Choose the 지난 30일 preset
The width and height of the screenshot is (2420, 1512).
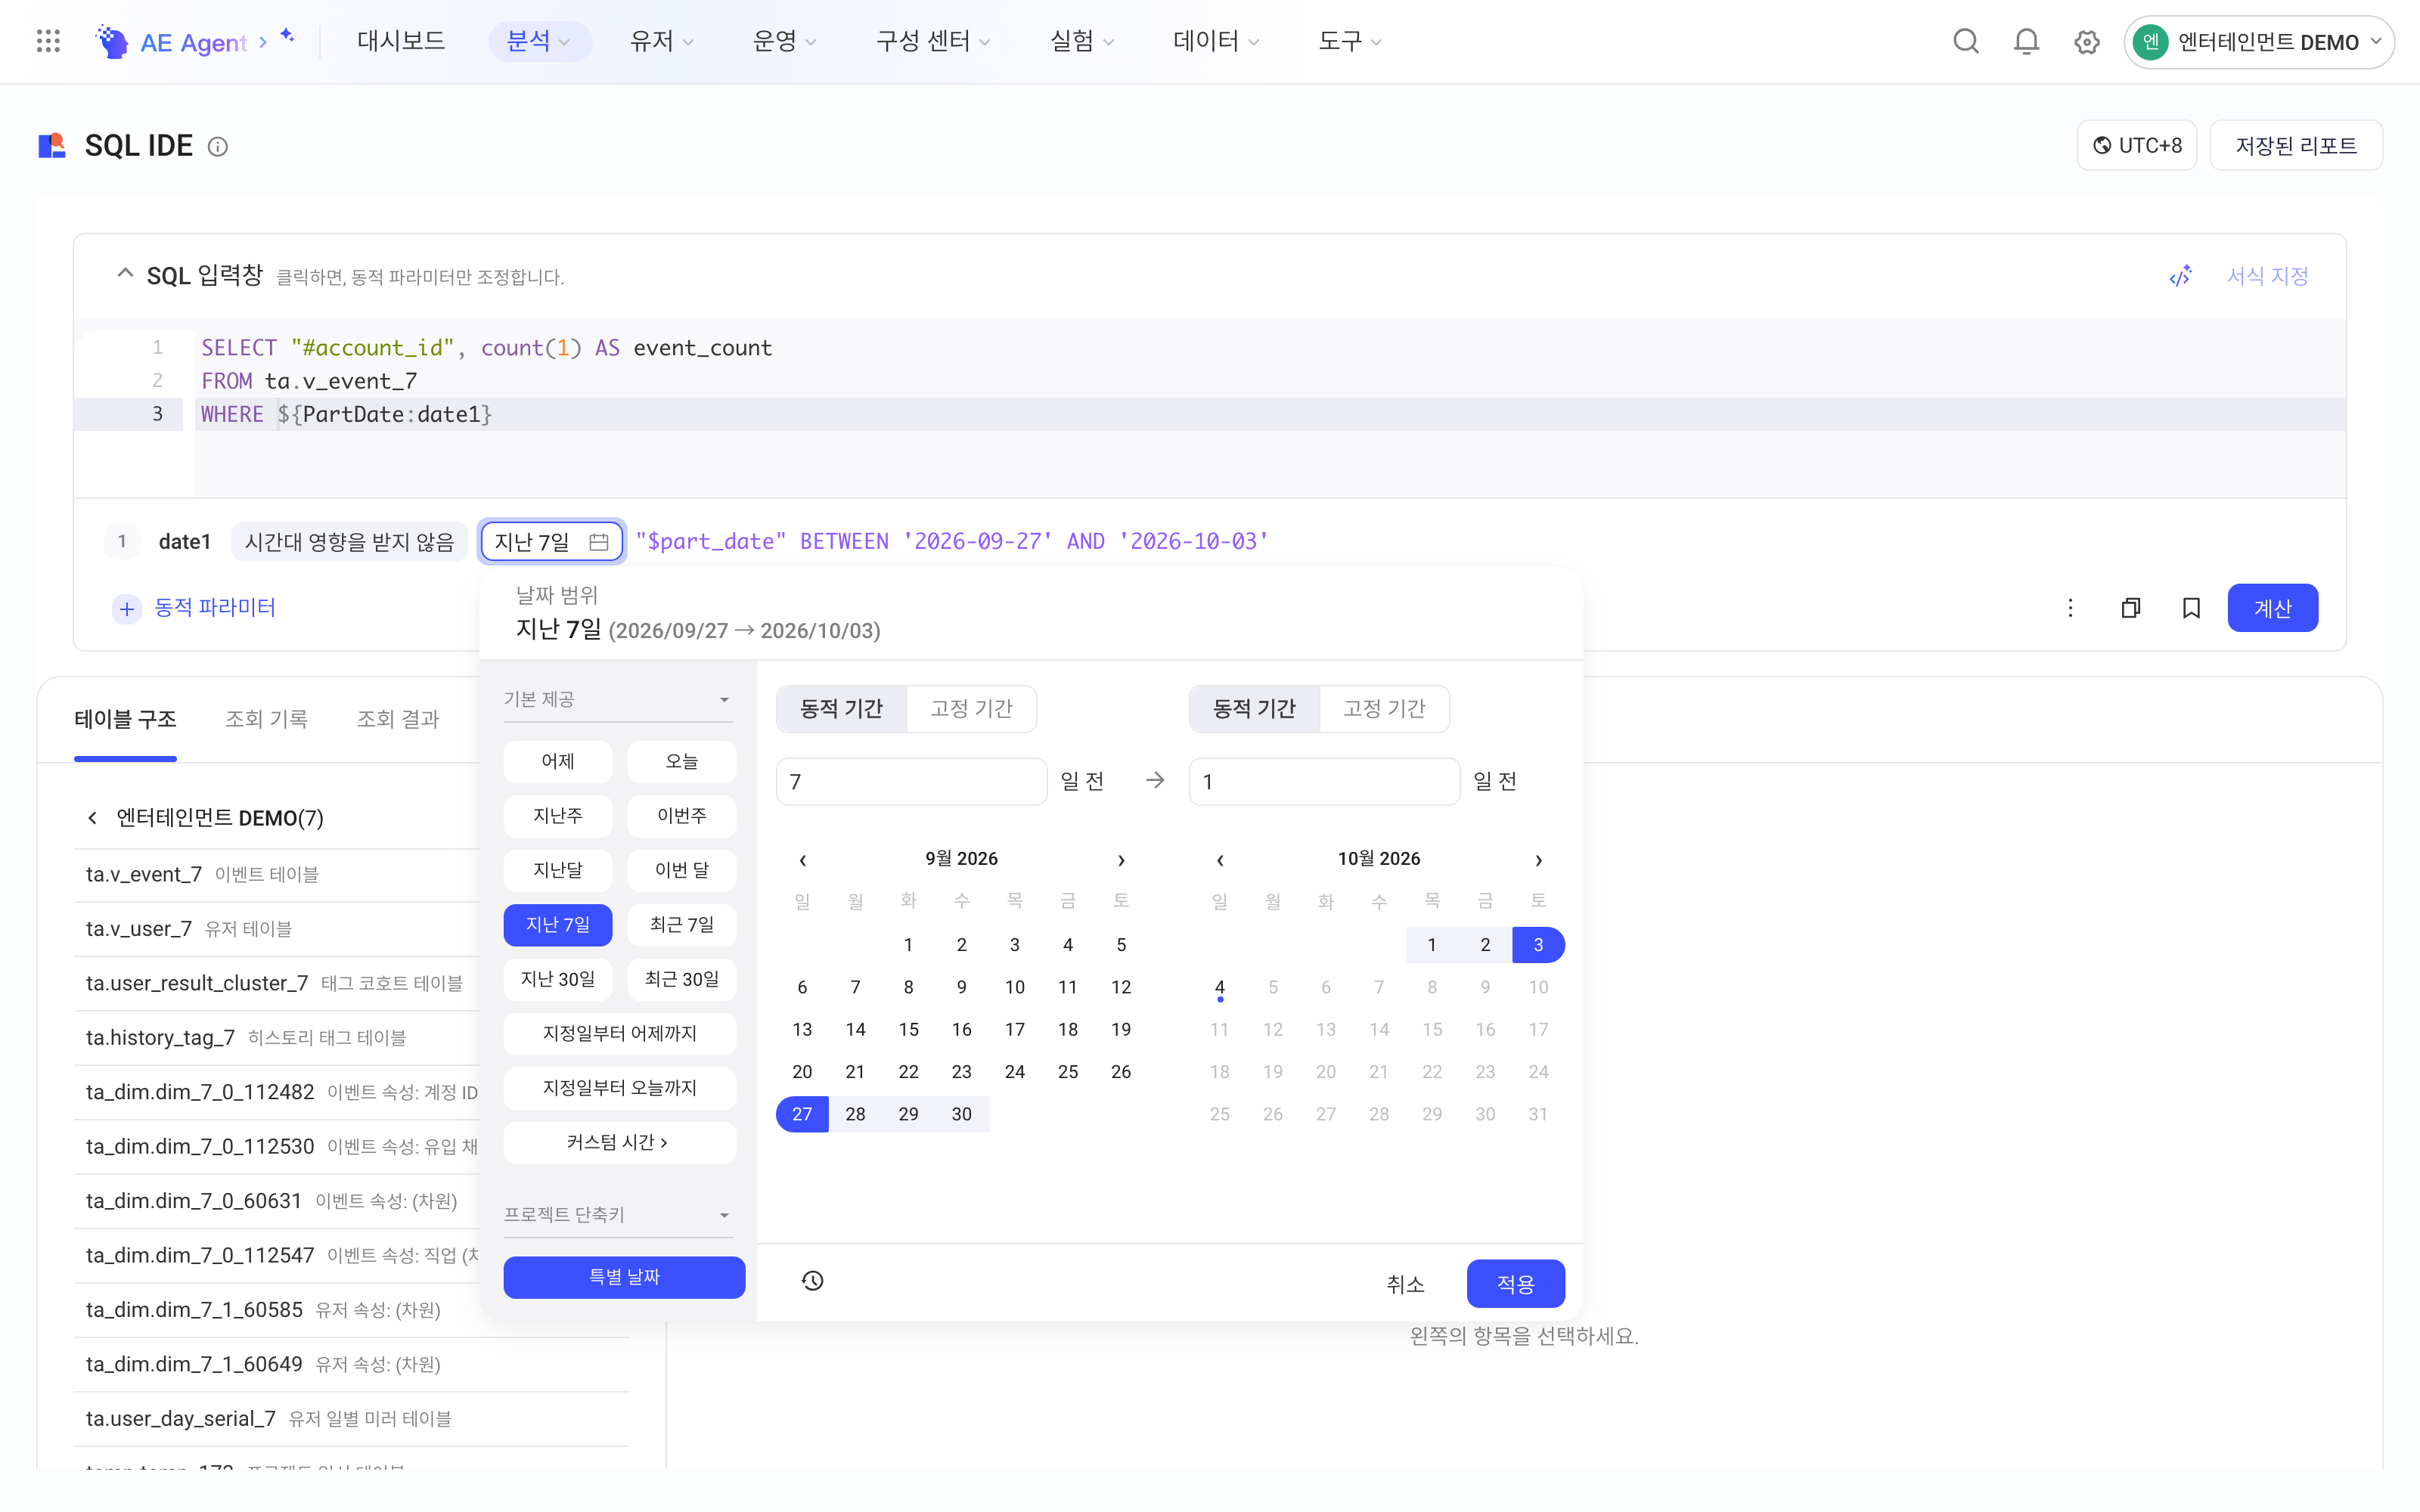[558, 980]
